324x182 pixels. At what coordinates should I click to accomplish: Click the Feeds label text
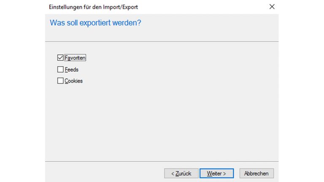(72, 70)
